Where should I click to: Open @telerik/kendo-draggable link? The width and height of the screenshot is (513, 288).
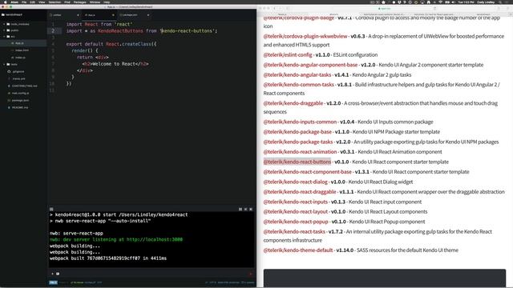pyautogui.click(x=293, y=103)
